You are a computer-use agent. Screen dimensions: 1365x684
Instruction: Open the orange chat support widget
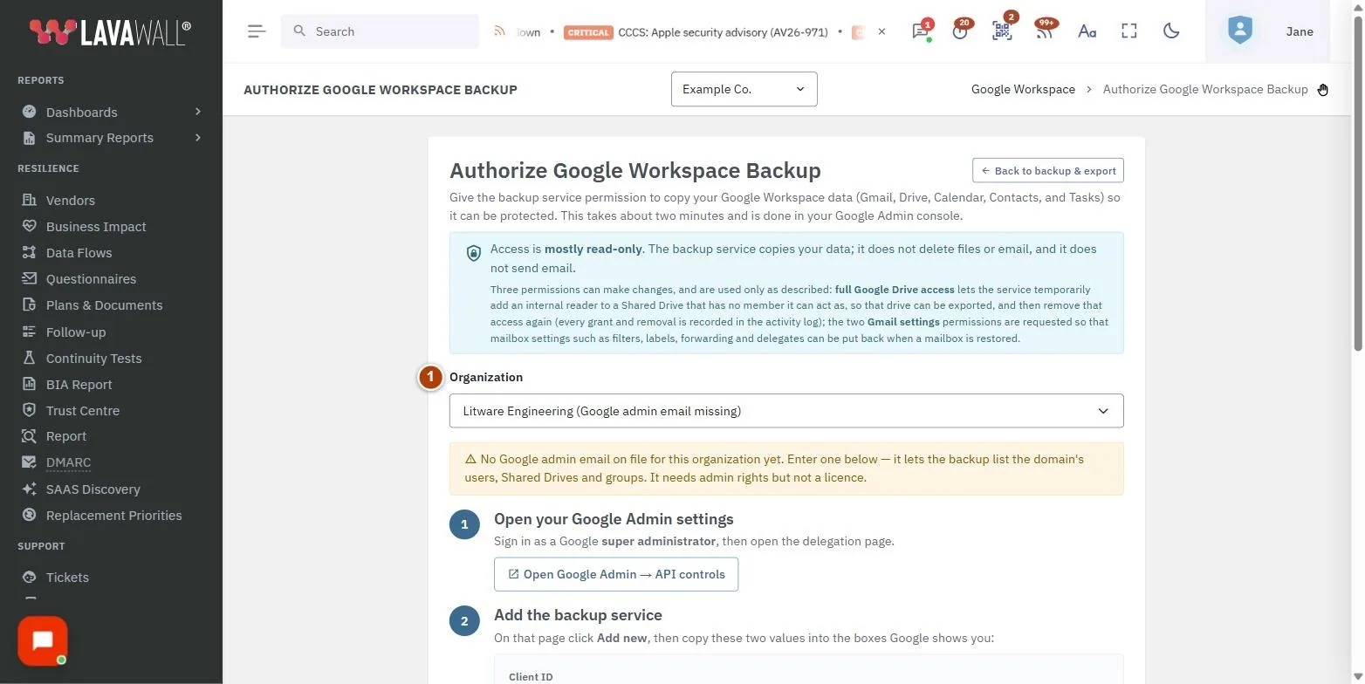(42, 641)
